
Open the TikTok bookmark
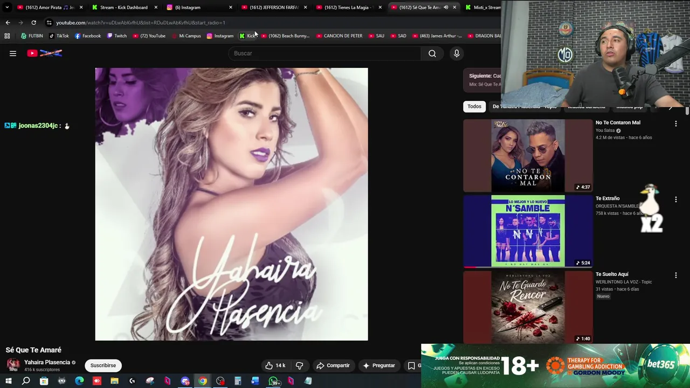coord(59,36)
